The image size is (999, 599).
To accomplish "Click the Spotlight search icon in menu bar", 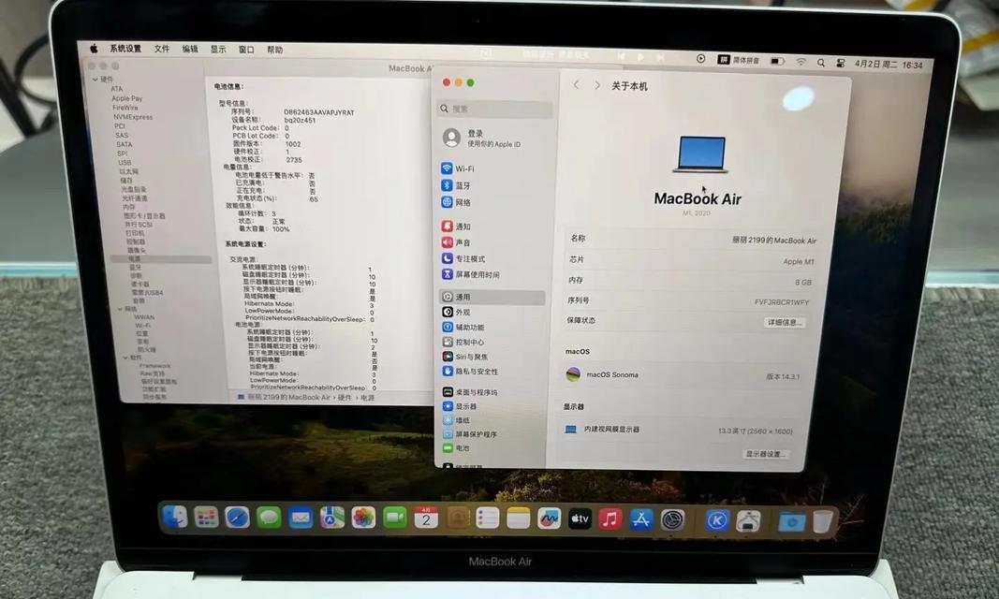I will [x=821, y=63].
